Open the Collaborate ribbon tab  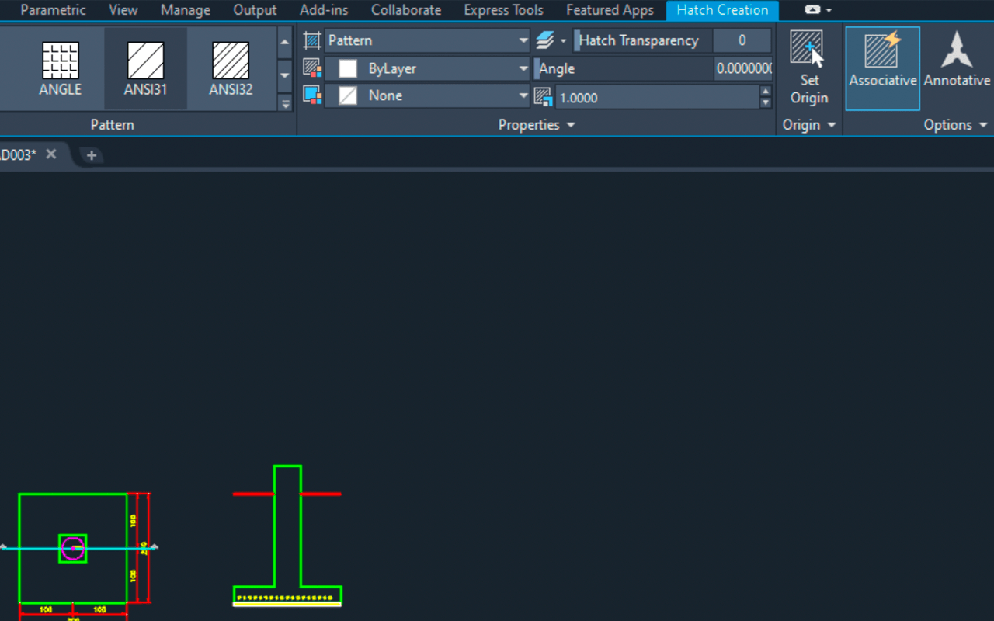[406, 10]
